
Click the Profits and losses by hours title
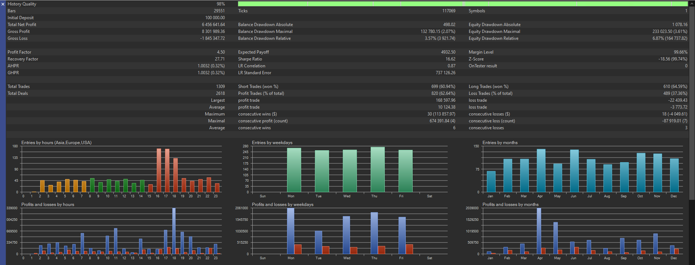pyautogui.click(x=48, y=205)
